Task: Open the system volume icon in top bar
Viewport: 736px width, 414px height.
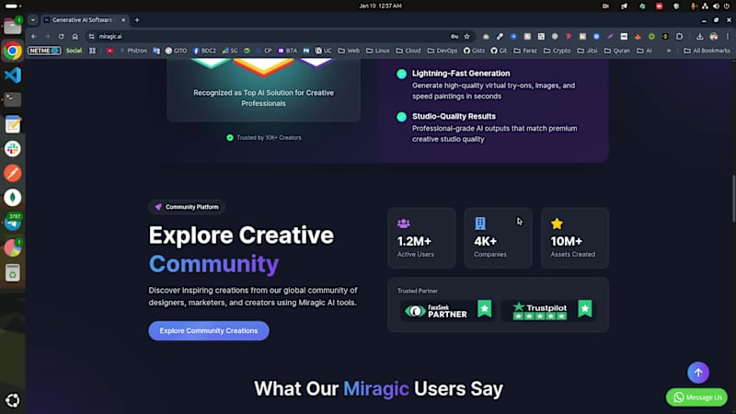Action: pyautogui.click(x=716, y=6)
